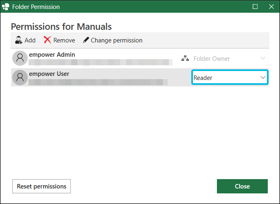Click the app logo in title bar
The image size is (280, 204).
[6, 7]
